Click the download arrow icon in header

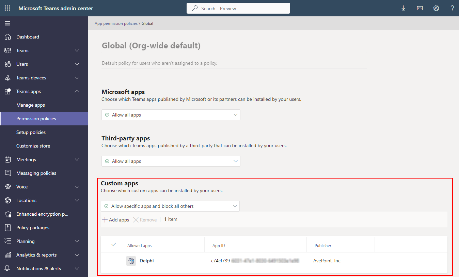(x=403, y=8)
